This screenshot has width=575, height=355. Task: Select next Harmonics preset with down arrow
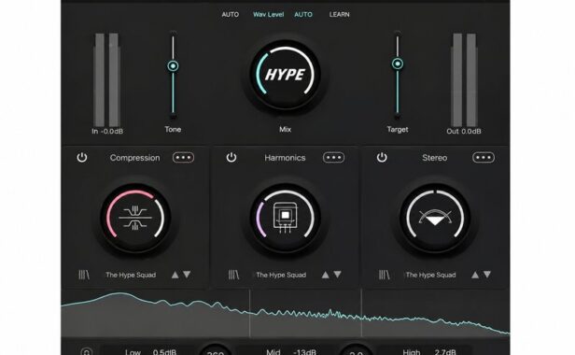tap(337, 275)
